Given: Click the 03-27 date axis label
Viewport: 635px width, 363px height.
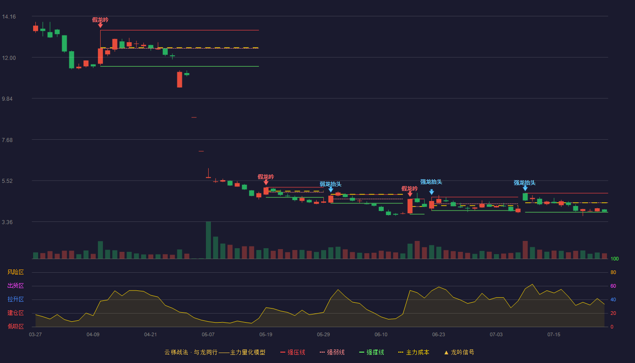Looking at the screenshot, I should pyautogui.click(x=35, y=334).
